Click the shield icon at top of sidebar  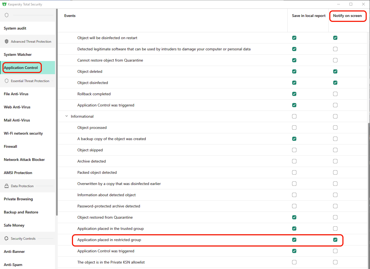pos(7,15)
